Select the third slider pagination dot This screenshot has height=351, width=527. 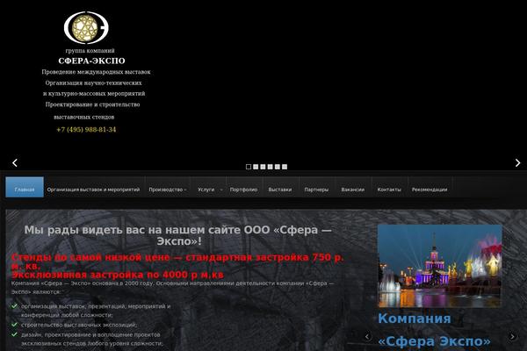pyautogui.click(x=263, y=167)
